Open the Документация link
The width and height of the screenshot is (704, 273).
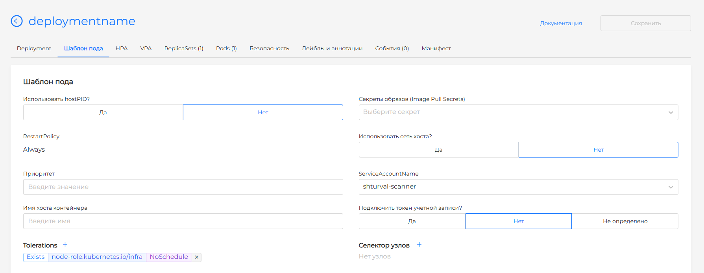click(561, 23)
